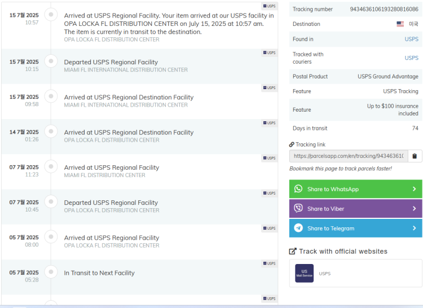Click USPS badge on 07 Jul 10:45 event
Image resolution: width=423 pixels, height=308 pixels.
point(269,193)
